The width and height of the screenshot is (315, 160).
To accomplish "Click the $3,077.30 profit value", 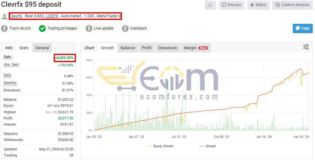I will coord(66,118).
